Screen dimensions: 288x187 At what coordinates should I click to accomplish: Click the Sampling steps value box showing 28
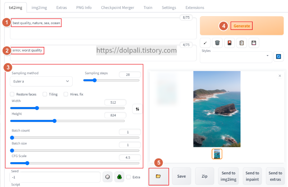[x=130, y=75]
